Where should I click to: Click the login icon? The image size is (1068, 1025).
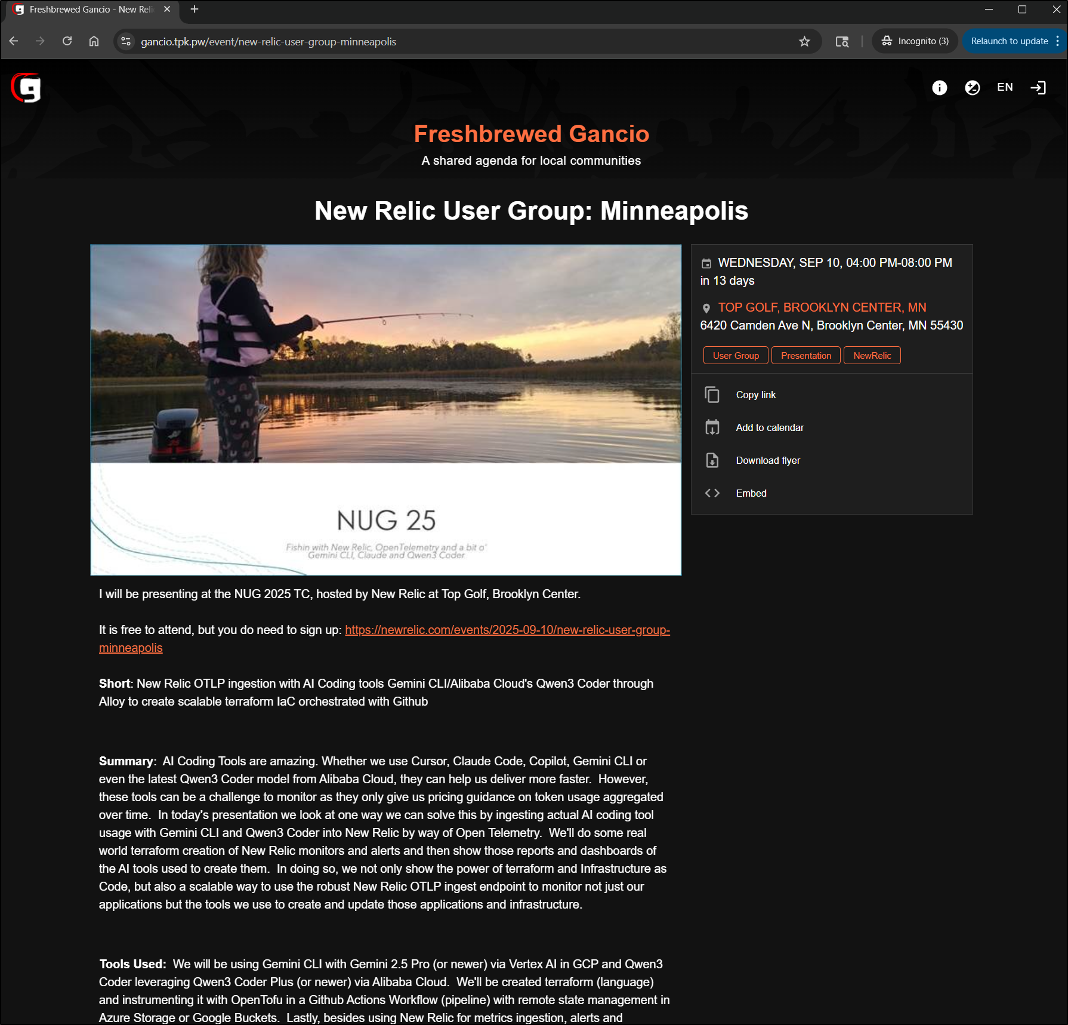pos(1038,88)
